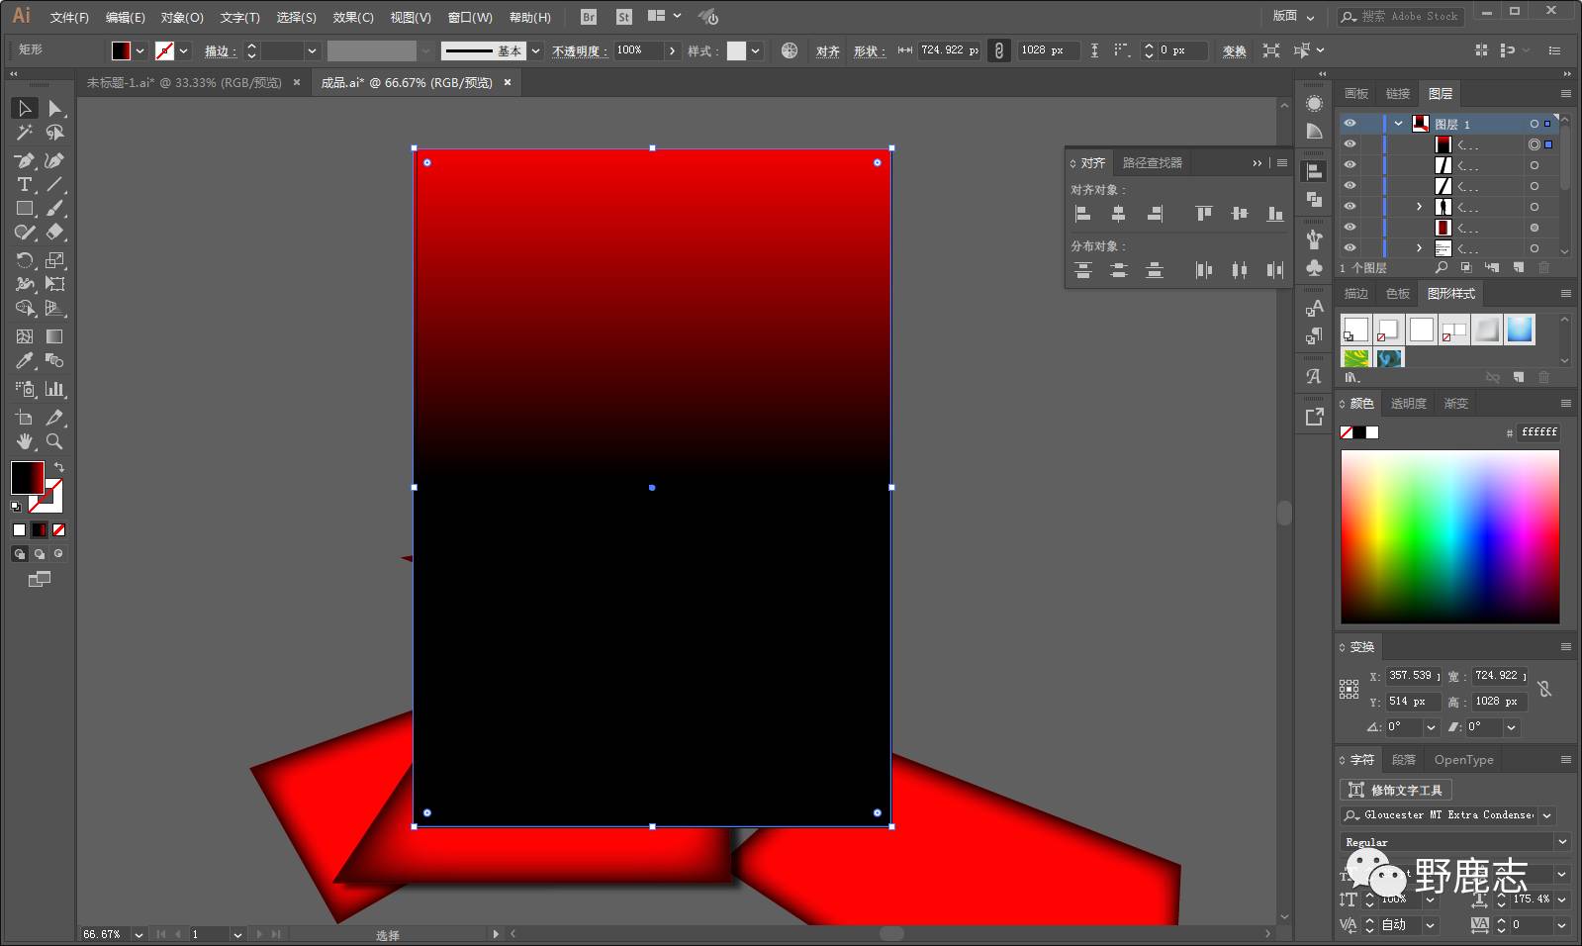Select the Rectangle tool
The height and width of the screenshot is (946, 1582).
tap(25, 209)
